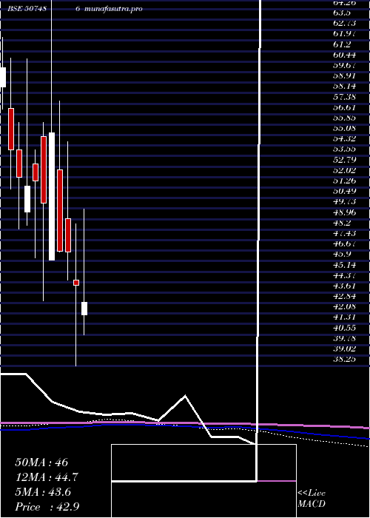Click the 'munafasutra.pro' label
The image size is (370, 518).
[113, 9]
